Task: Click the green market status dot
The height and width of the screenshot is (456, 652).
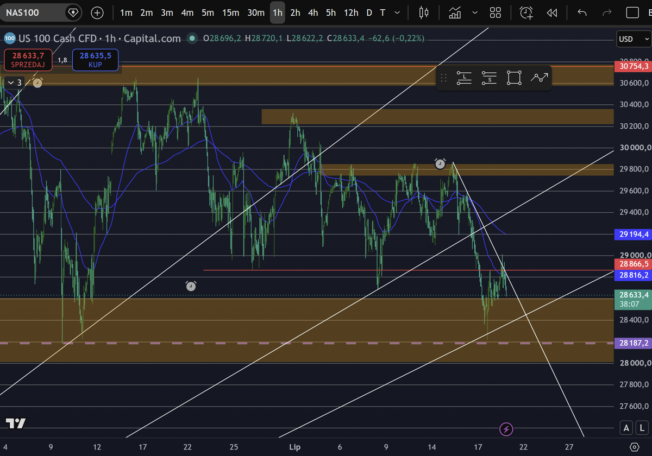Action: click(x=191, y=38)
